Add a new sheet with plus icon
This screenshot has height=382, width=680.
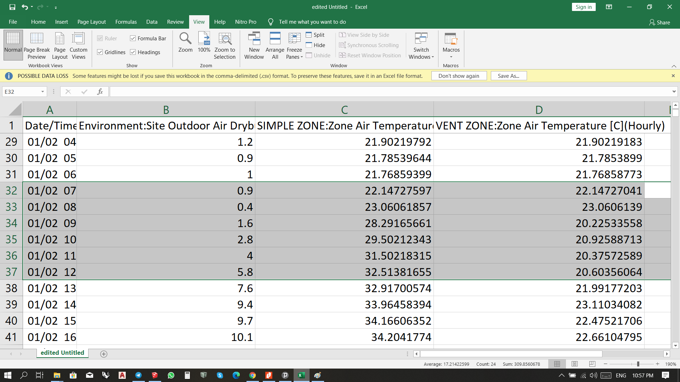104,354
